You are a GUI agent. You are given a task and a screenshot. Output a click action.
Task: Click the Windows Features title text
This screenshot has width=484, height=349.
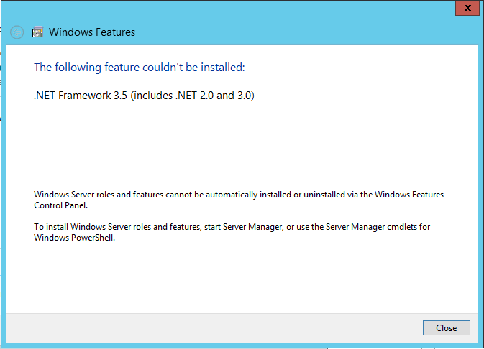[92, 32]
